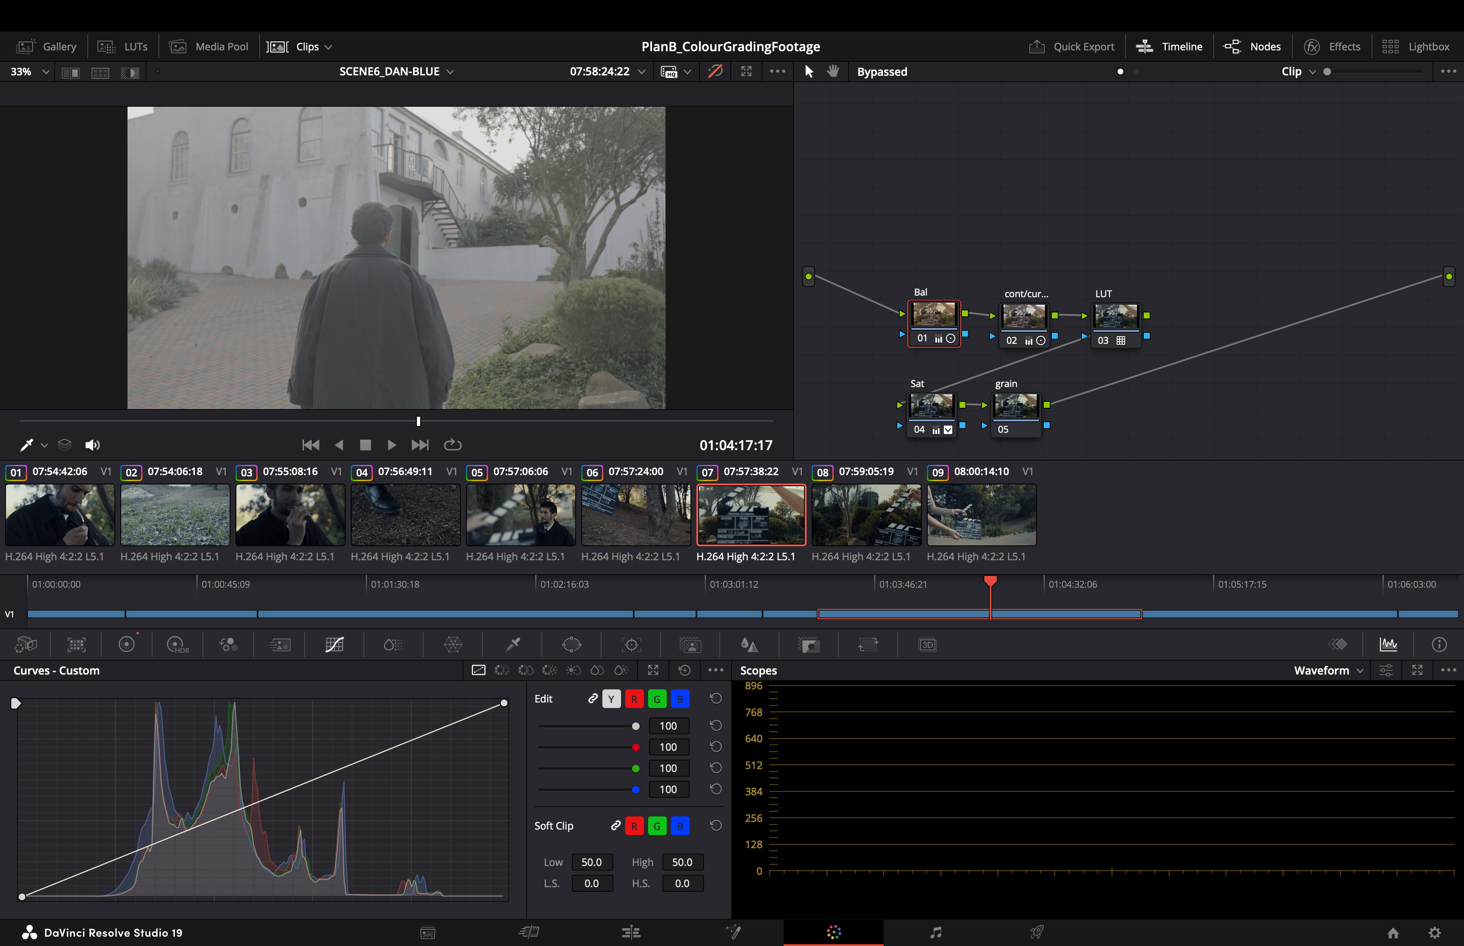The width and height of the screenshot is (1464, 946).
Task: Open the Power Window palette
Action: click(x=571, y=644)
